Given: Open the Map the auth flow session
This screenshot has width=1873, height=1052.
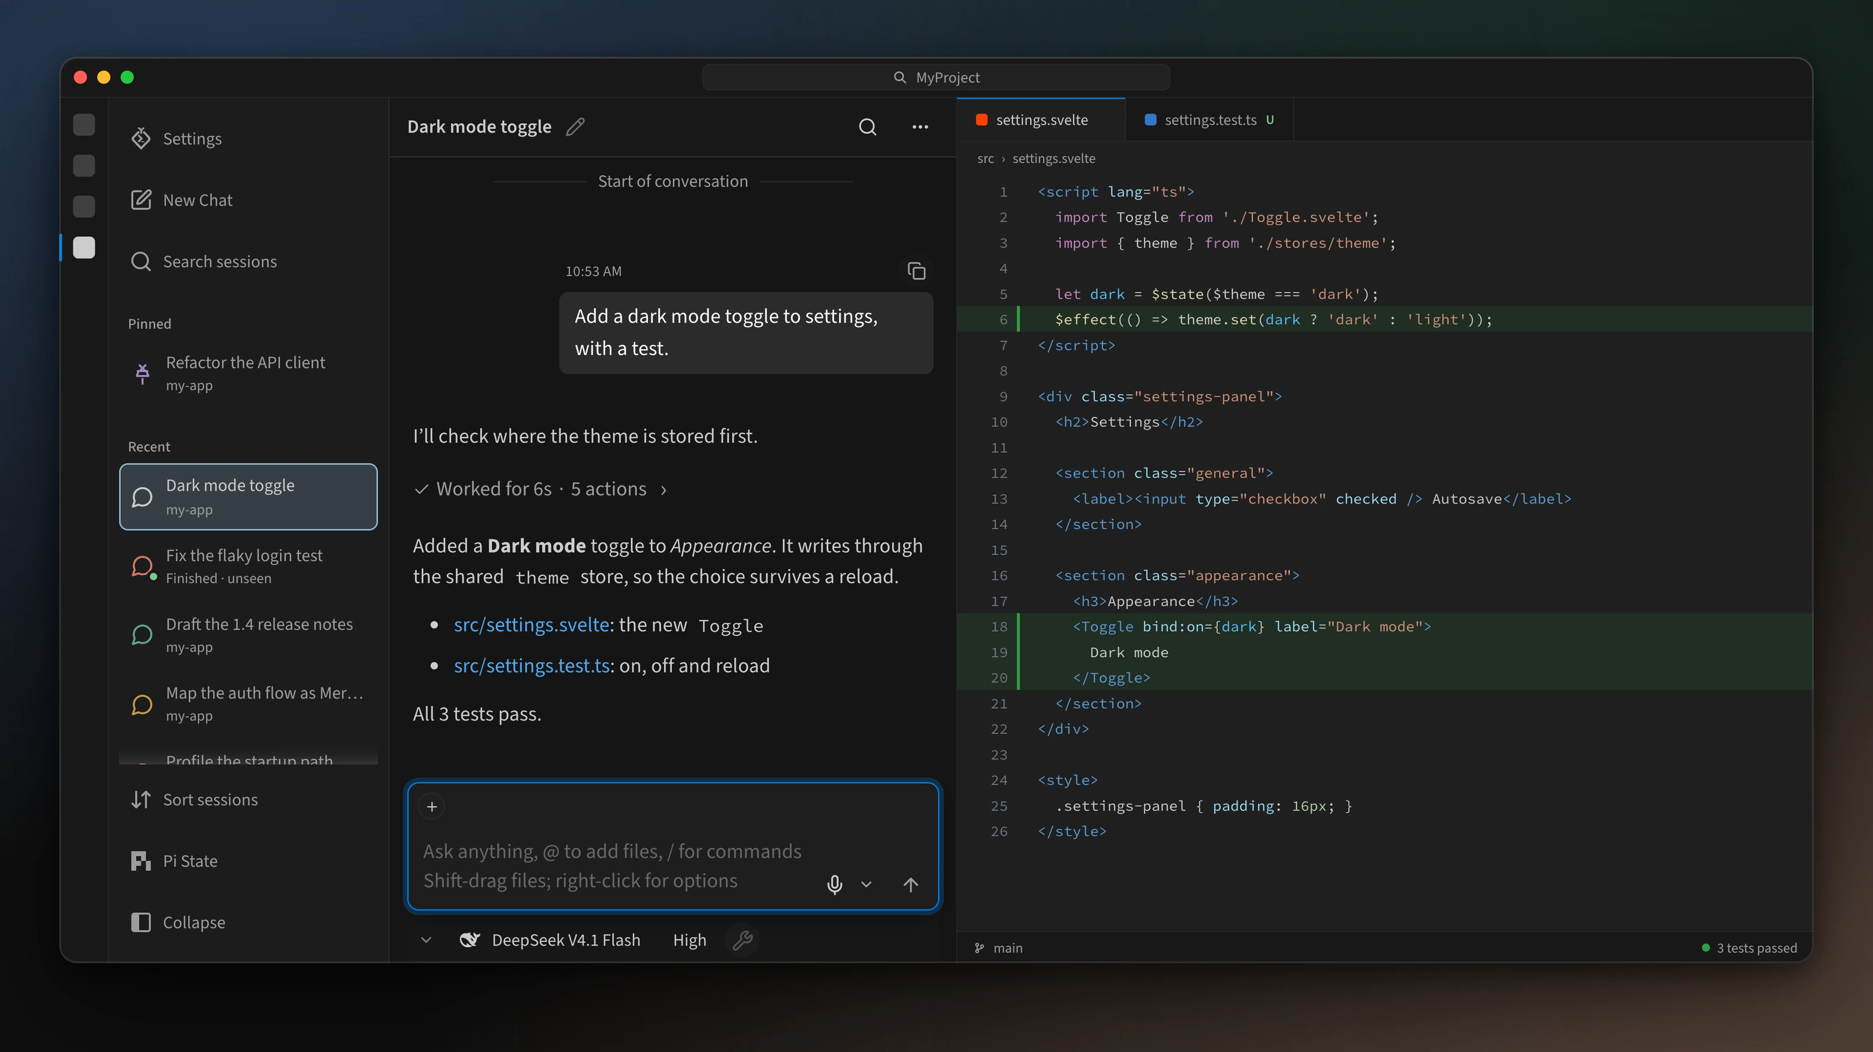Looking at the screenshot, I should (248, 704).
